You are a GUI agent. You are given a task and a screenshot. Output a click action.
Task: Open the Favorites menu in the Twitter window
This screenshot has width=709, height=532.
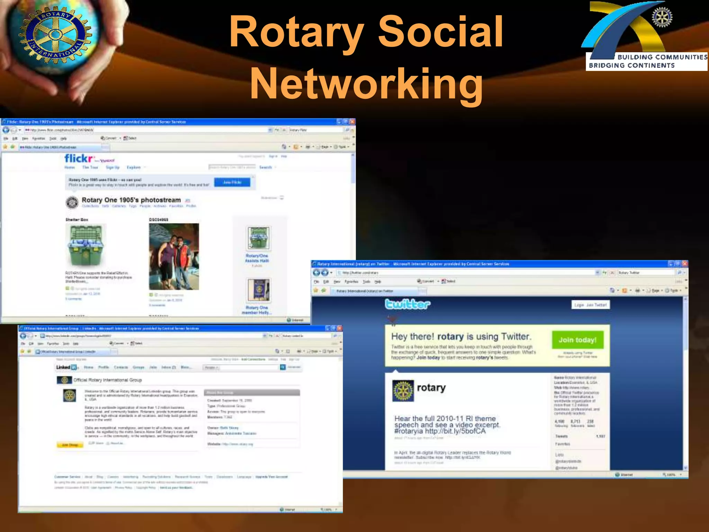click(351, 282)
